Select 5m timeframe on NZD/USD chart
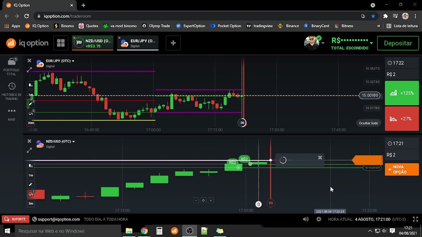This screenshot has width=422, height=237. click(31, 203)
